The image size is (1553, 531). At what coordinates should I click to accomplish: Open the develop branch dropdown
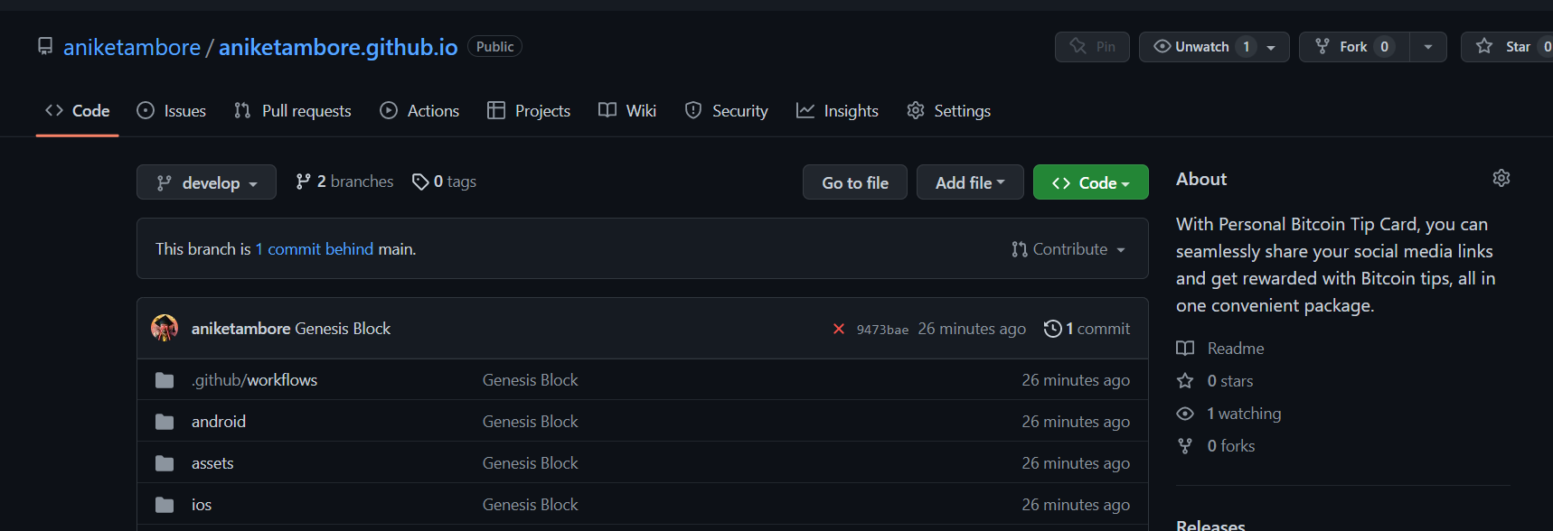coord(206,182)
